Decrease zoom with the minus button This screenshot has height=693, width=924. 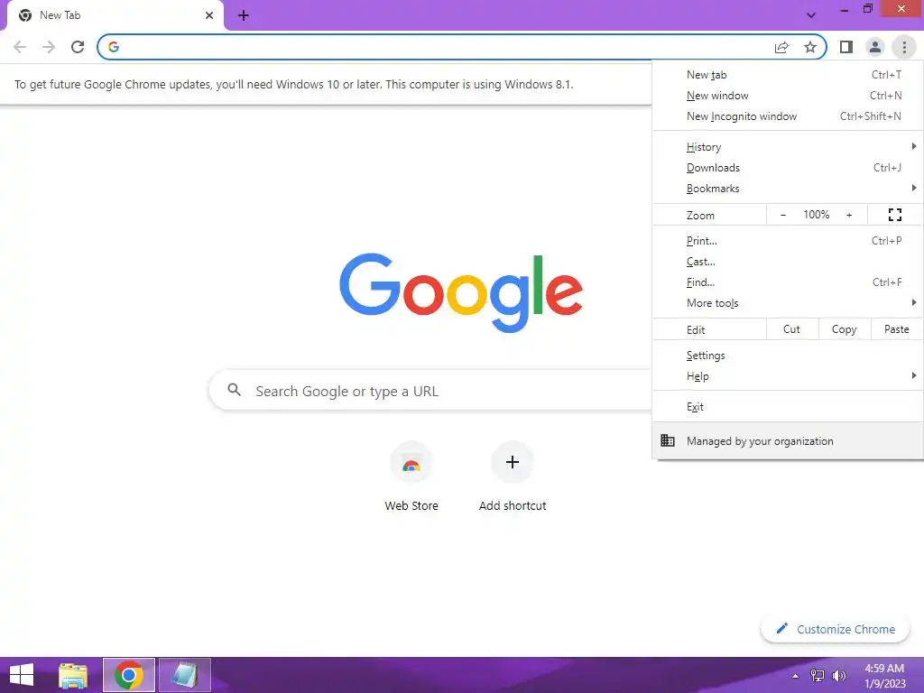[783, 215]
